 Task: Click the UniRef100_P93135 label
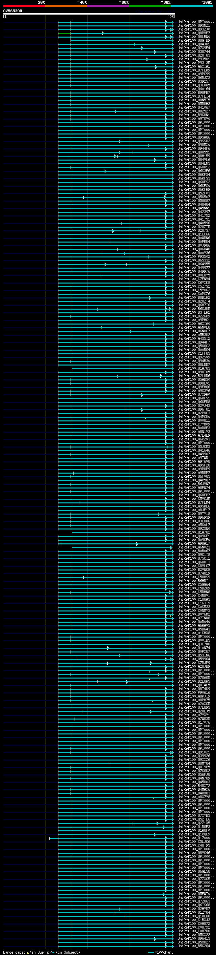[x=194, y=63]
